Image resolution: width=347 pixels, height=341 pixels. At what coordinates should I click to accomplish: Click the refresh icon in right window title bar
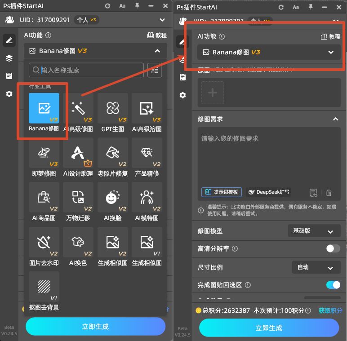click(x=281, y=7)
